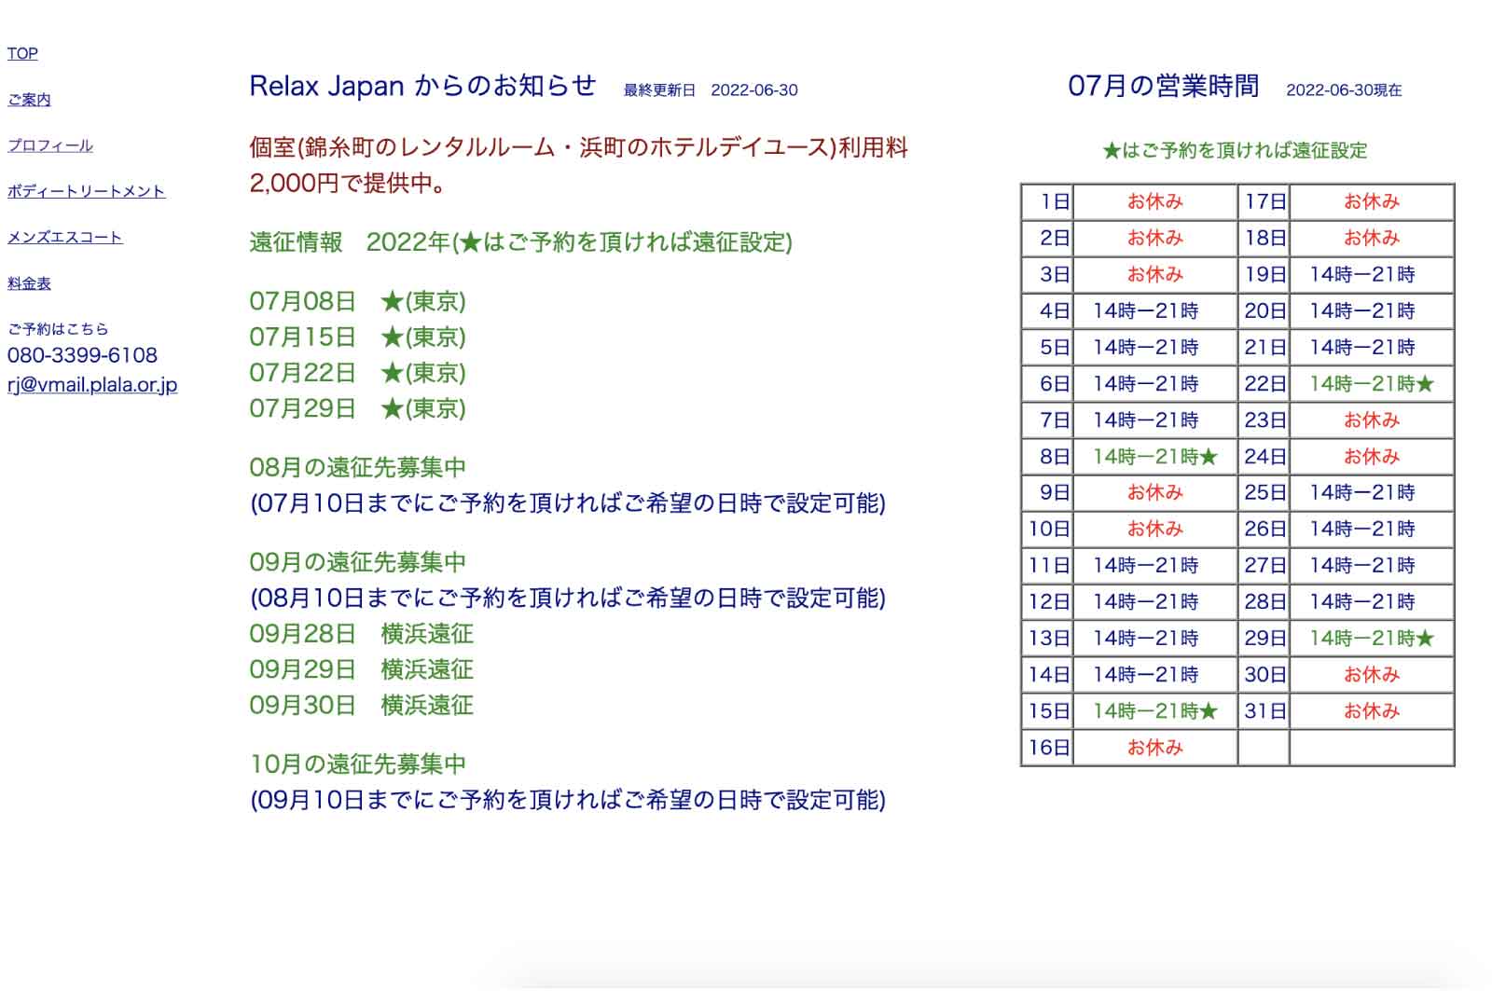Click the 08月10日までに reservation note
The height and width of the screenshot is (991, 1492).
pos(568,599)
